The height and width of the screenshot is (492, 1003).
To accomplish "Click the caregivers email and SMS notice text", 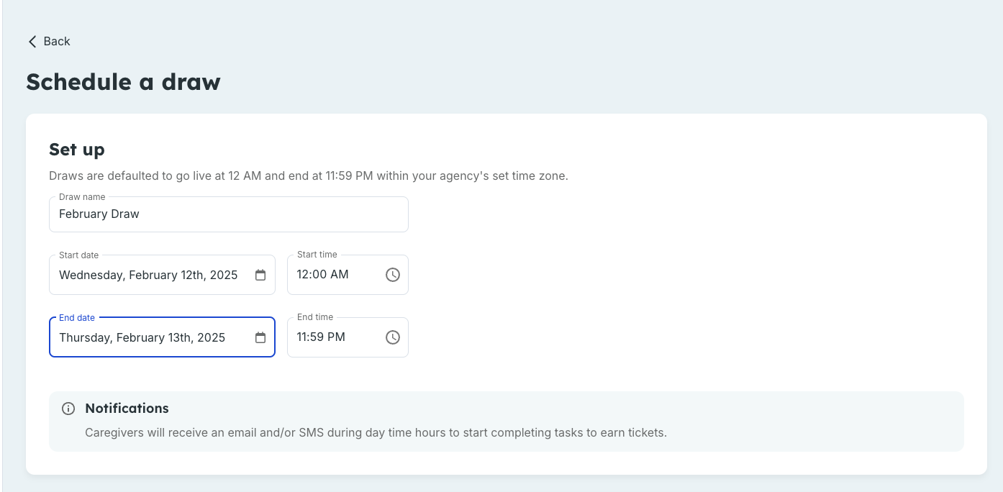I will (x=376, y=433).
